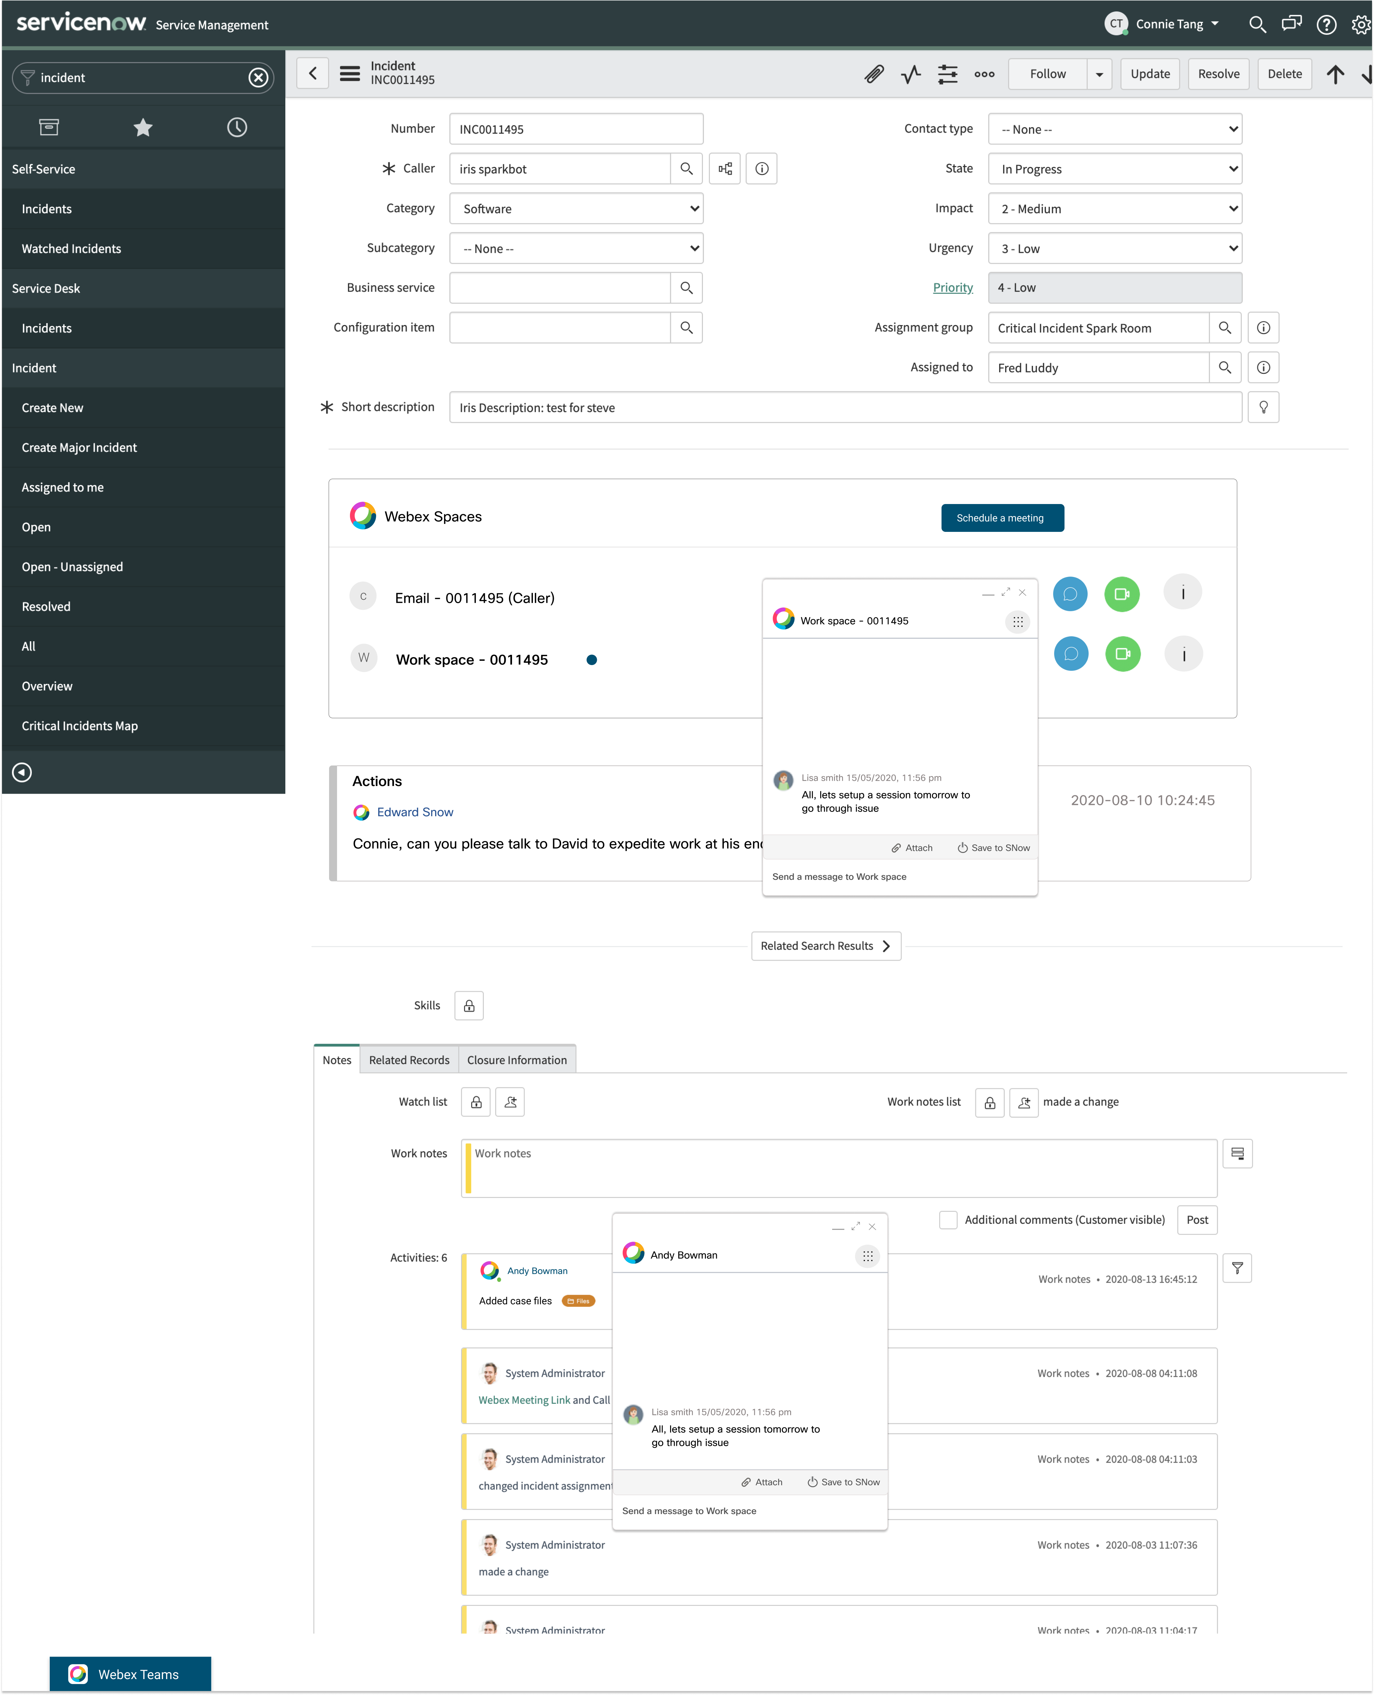Go back using the left chevron button
The height and width of the screenshot is (1695, 1374).
click(x=313, y=74)
